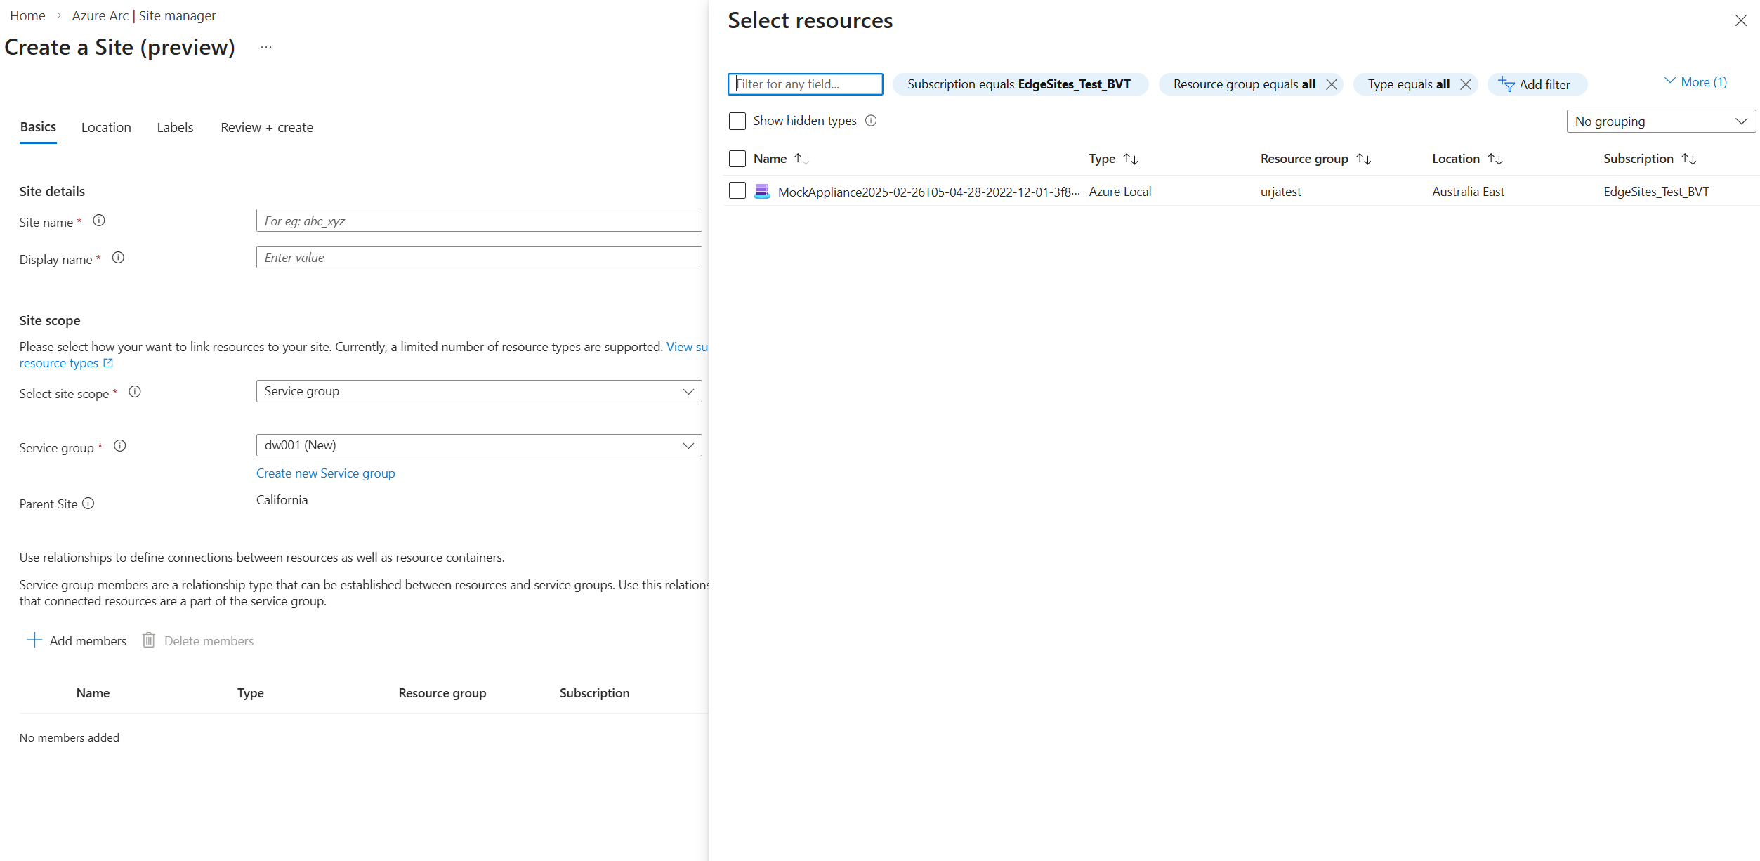This screenshot has height=861, width=1760.
Task: Switch to the Basics tab
Action: point(38,127)
